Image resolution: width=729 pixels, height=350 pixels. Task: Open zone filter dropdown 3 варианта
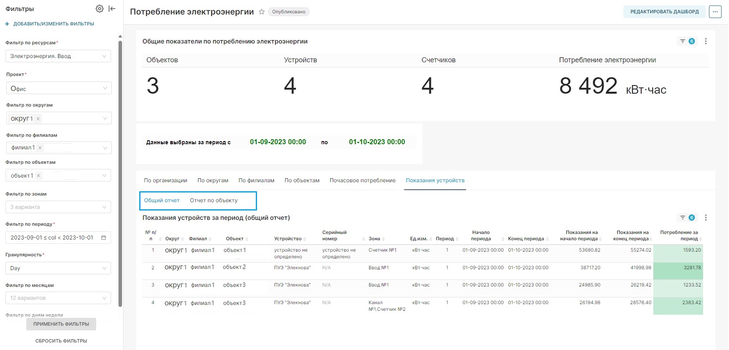[x=58, y=207]
